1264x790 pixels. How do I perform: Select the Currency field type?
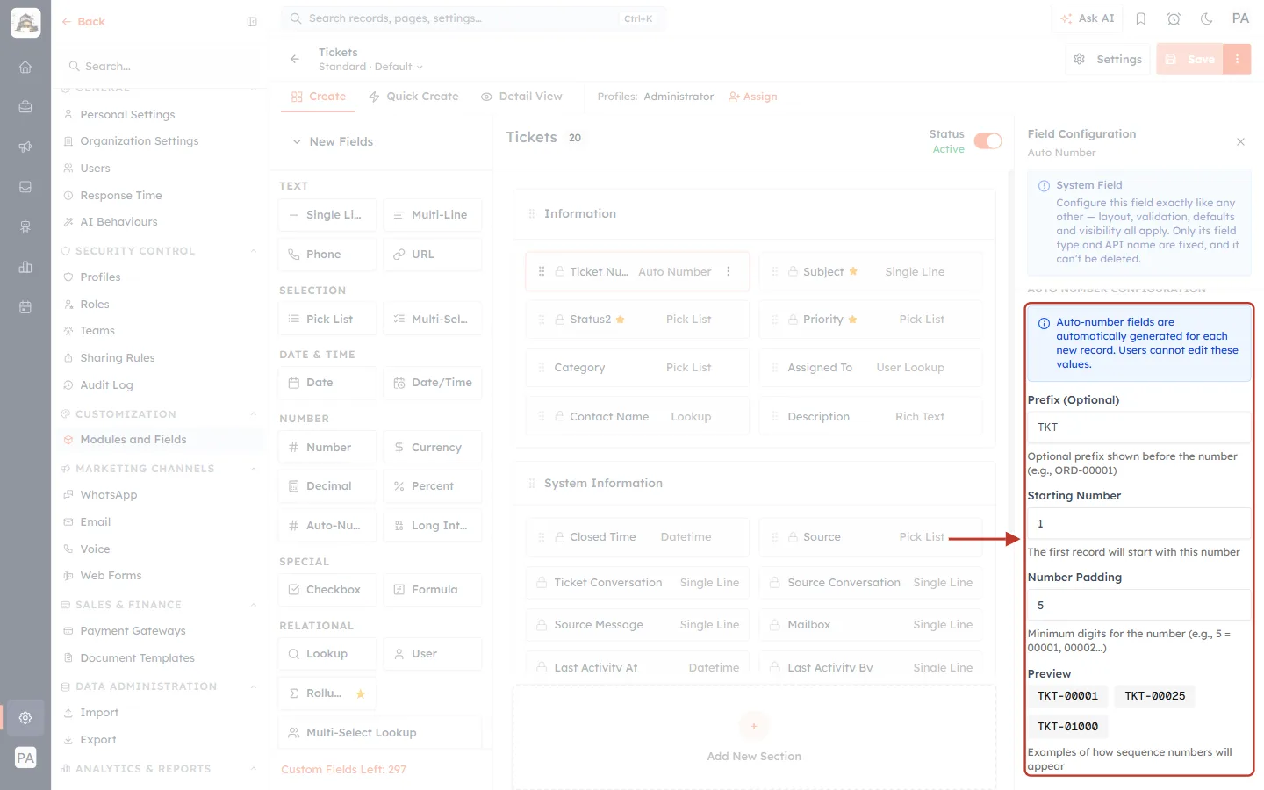click(x=433, y=448)
